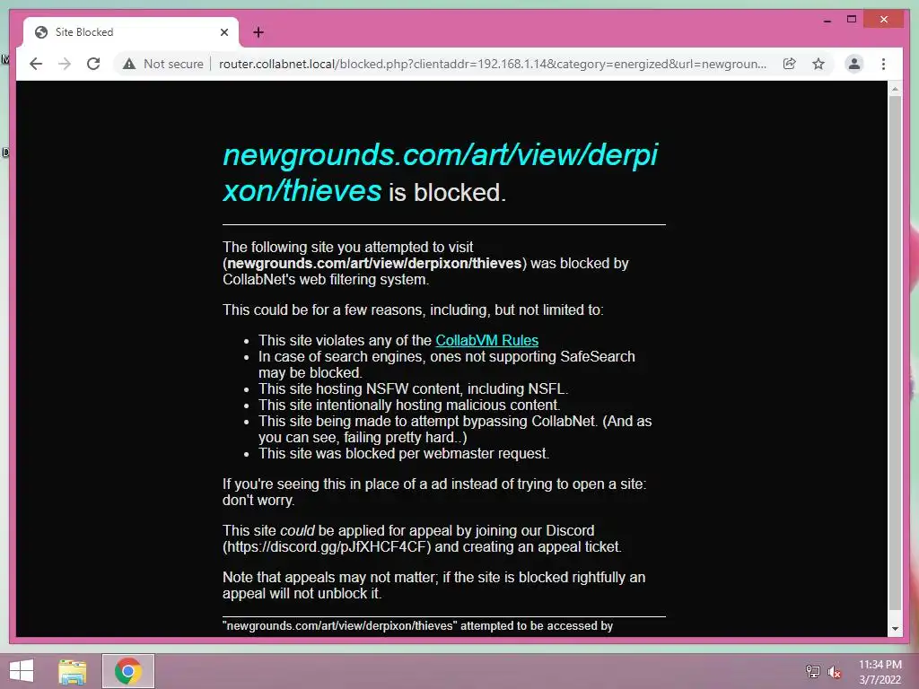
Task: Open a new tab with the plus button
Action: pos(258,32)
